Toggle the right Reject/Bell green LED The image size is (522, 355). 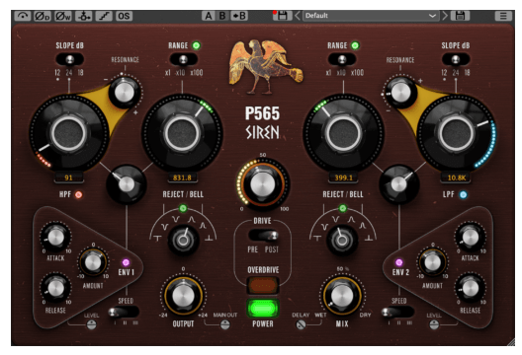click(342, 208)
